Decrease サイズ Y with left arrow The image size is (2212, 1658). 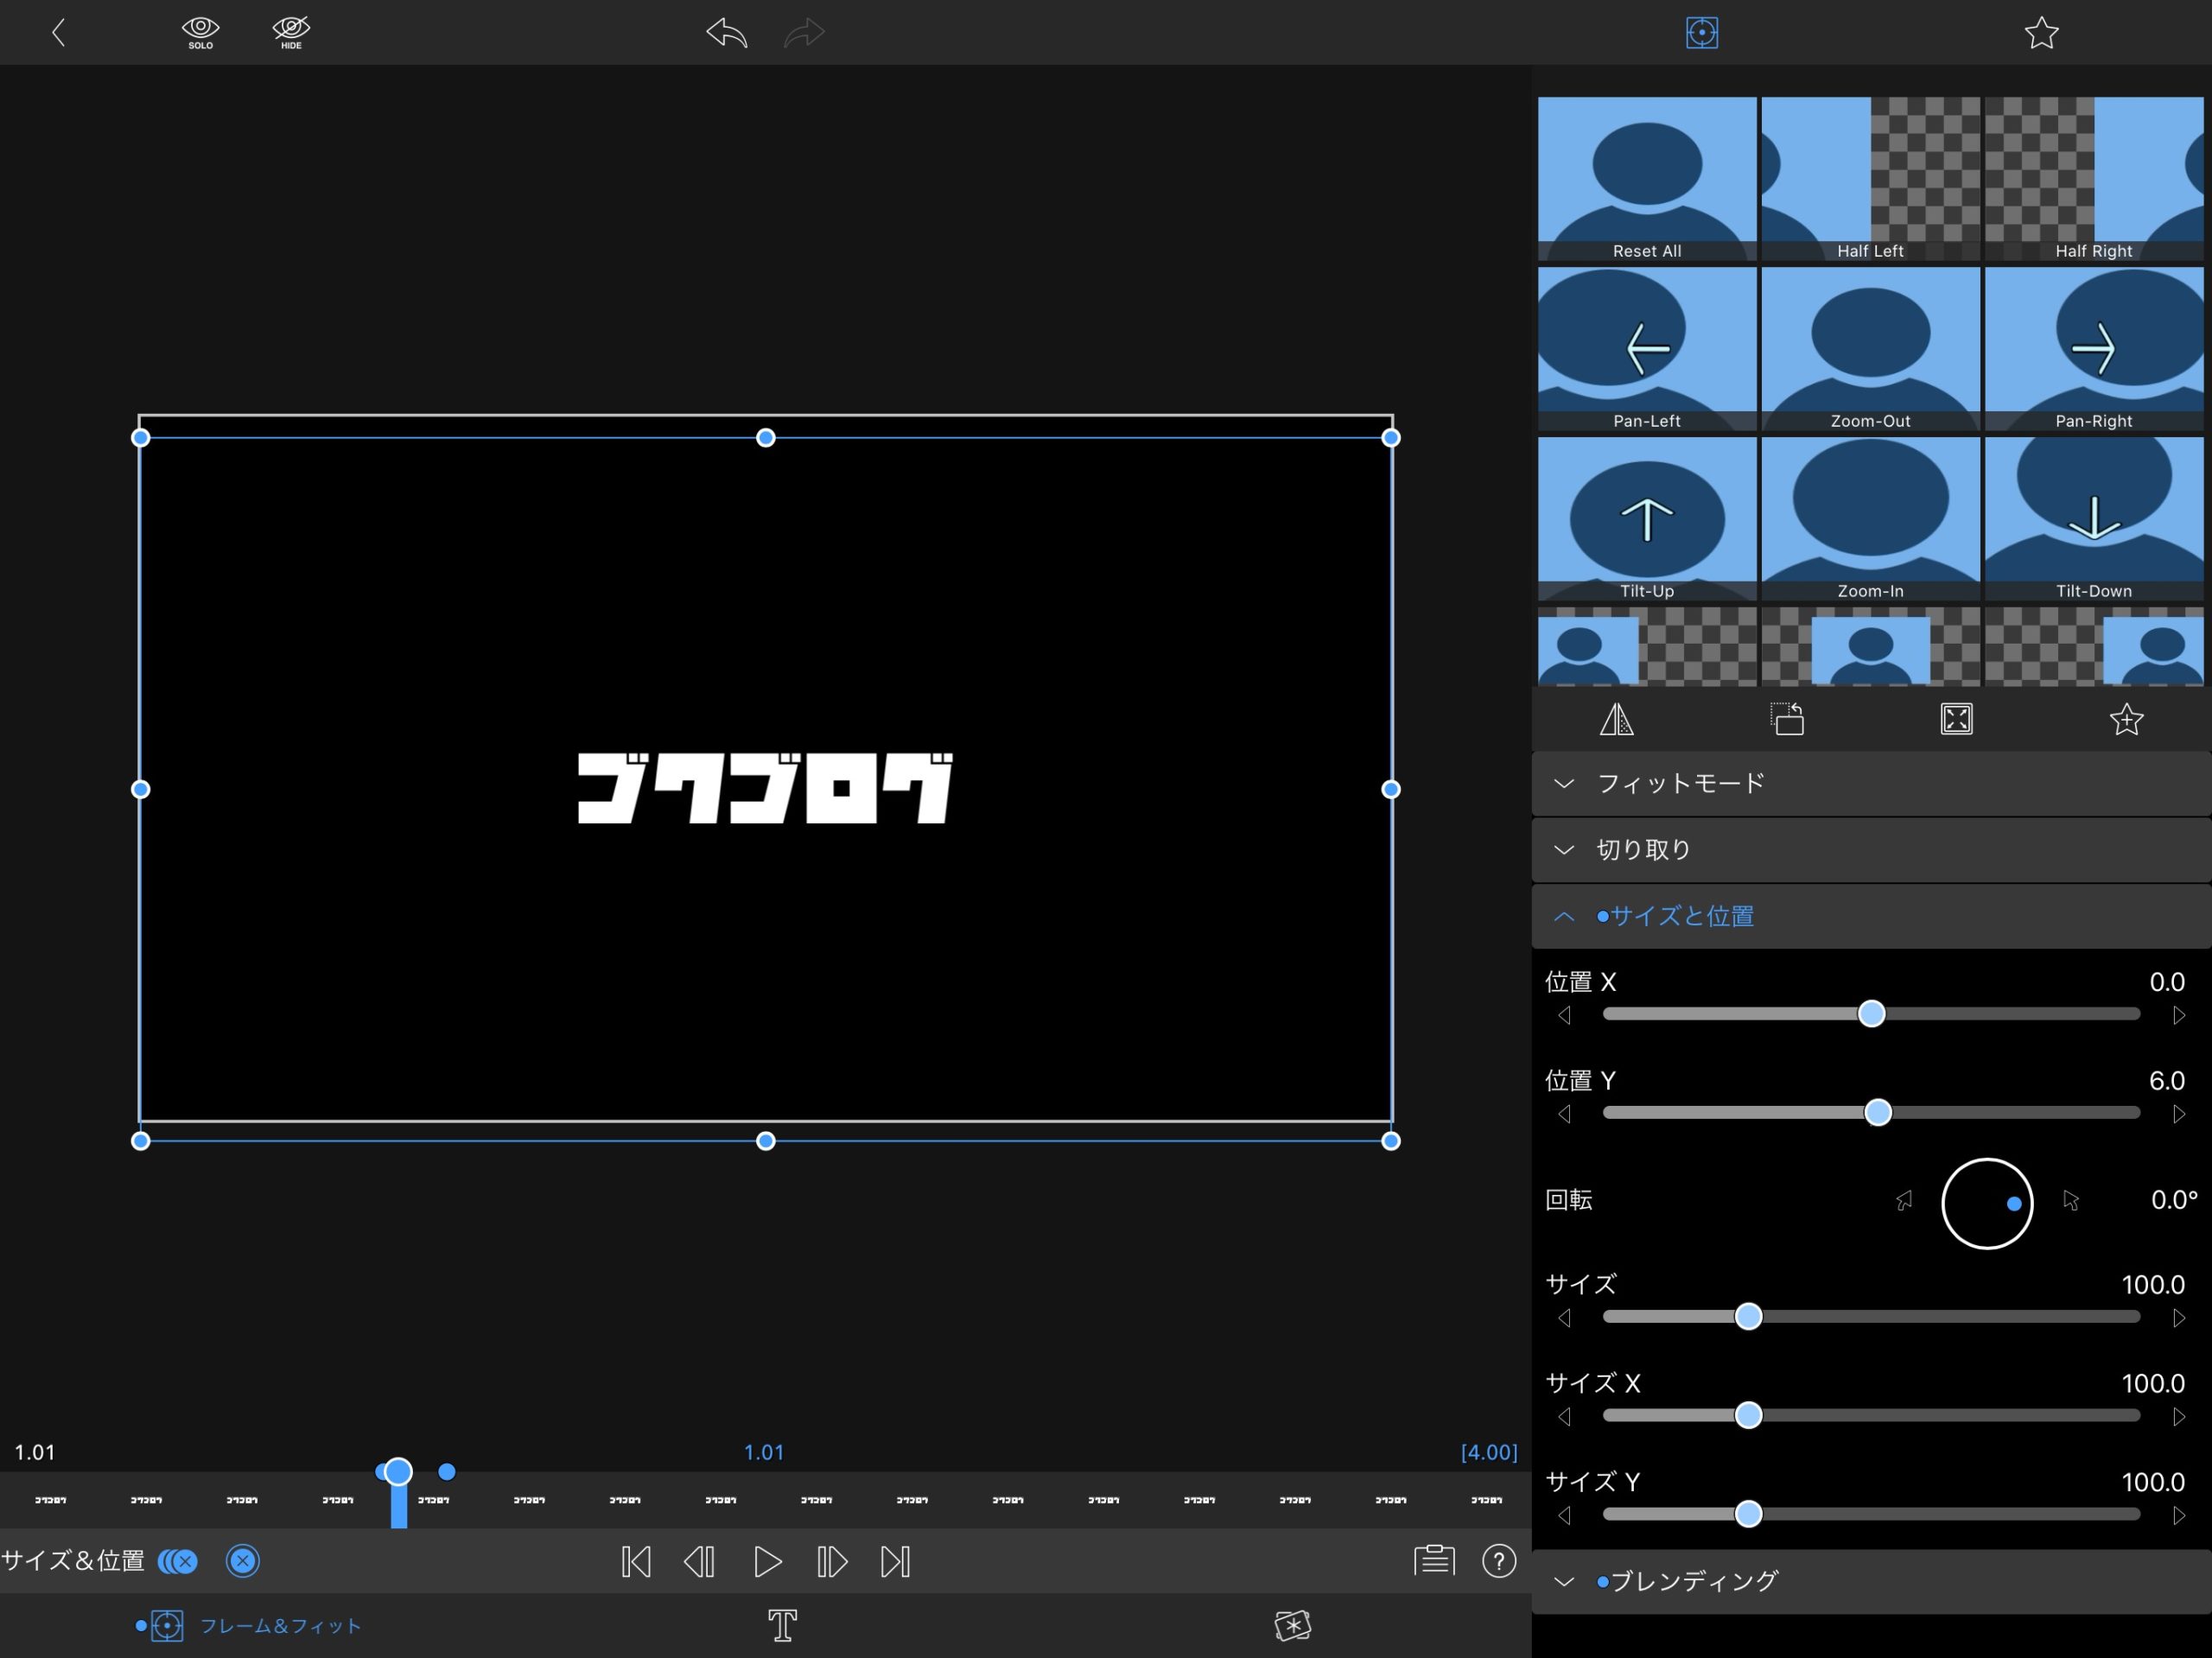point(1565,1516)
